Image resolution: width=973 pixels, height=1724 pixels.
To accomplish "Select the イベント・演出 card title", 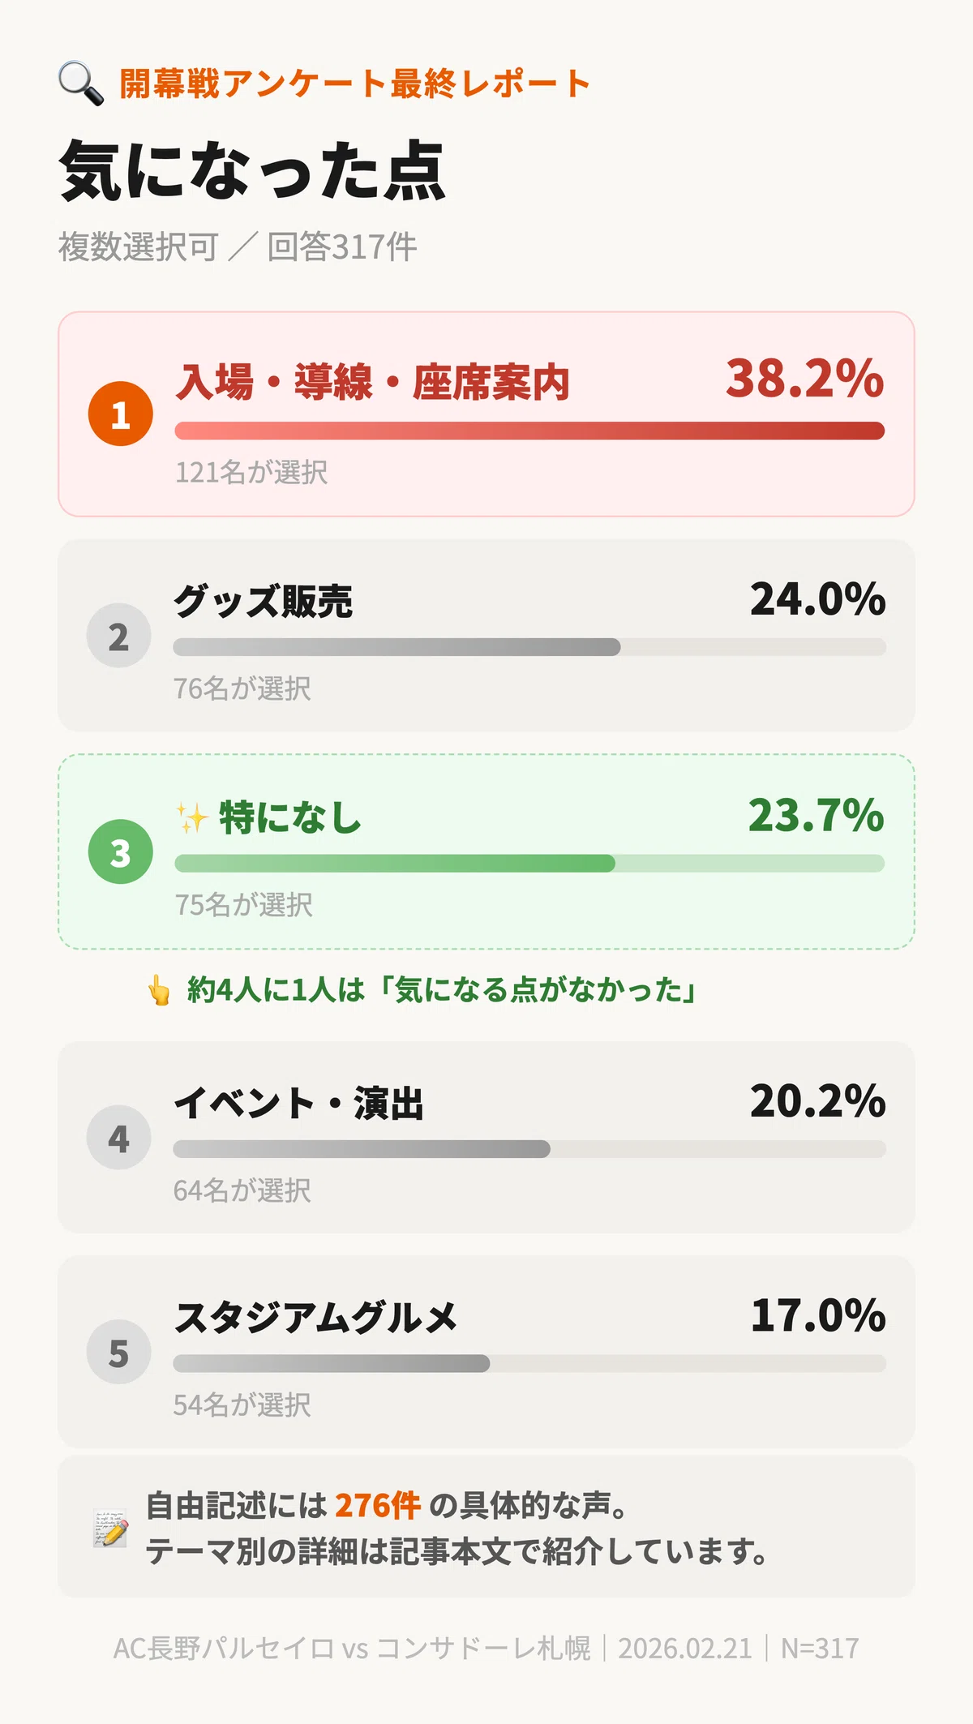I will coord(299,1103).
